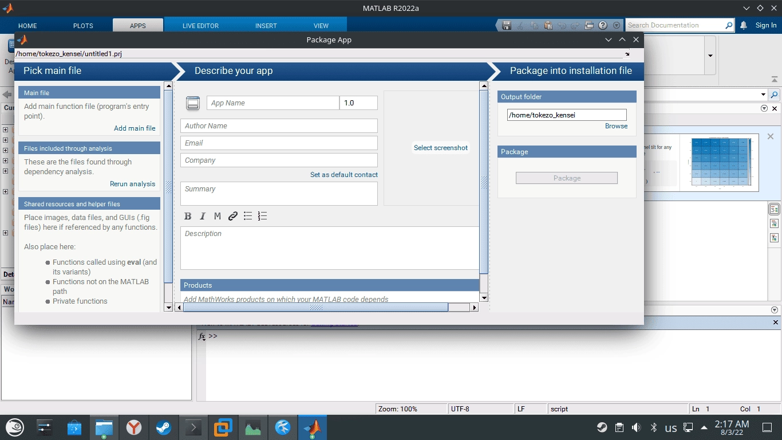Open current folder path dropdown

(763, 95)
